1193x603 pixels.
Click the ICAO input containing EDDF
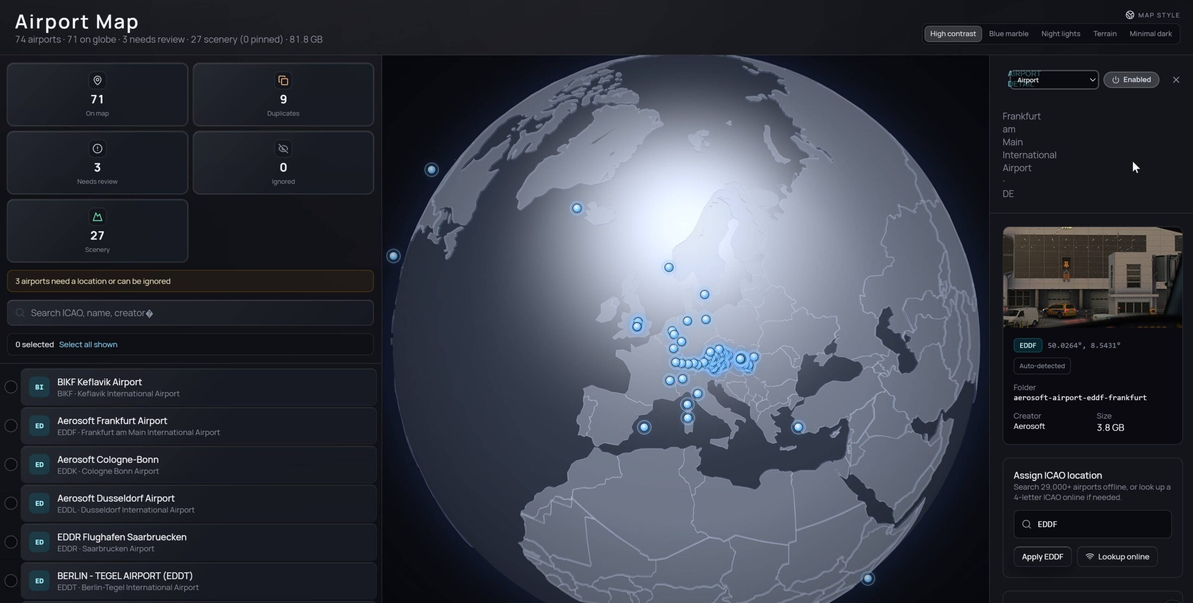pyautogui.click(x=1092, y=524)
